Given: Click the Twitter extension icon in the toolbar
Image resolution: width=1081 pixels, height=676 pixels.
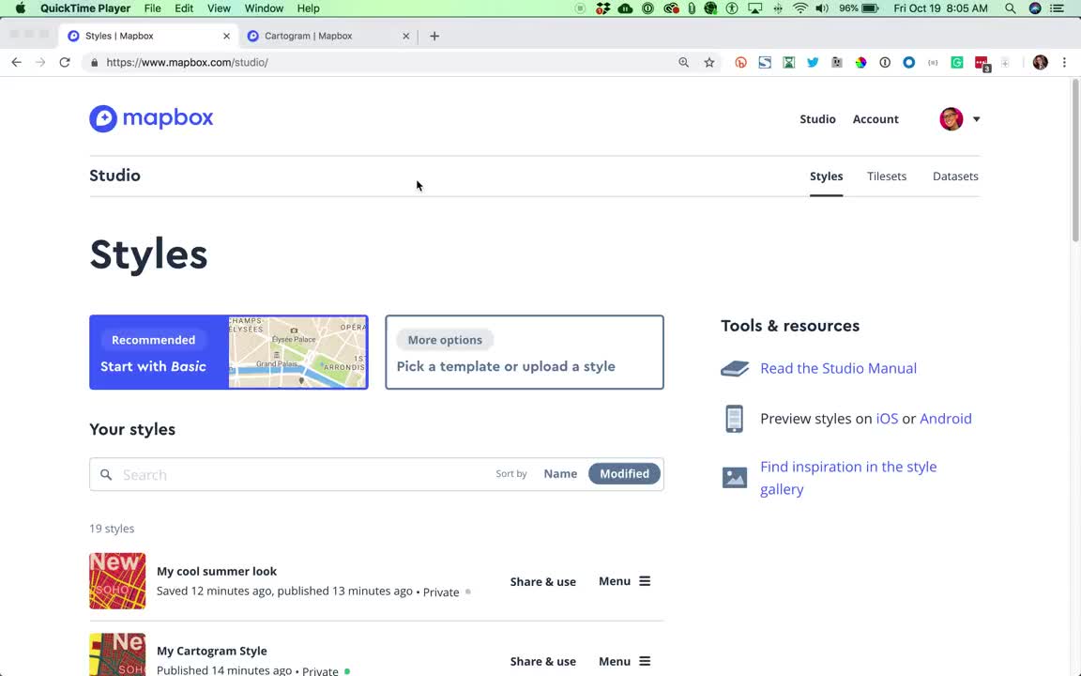Looking at the screenshot, I should (x=813, y=62).
